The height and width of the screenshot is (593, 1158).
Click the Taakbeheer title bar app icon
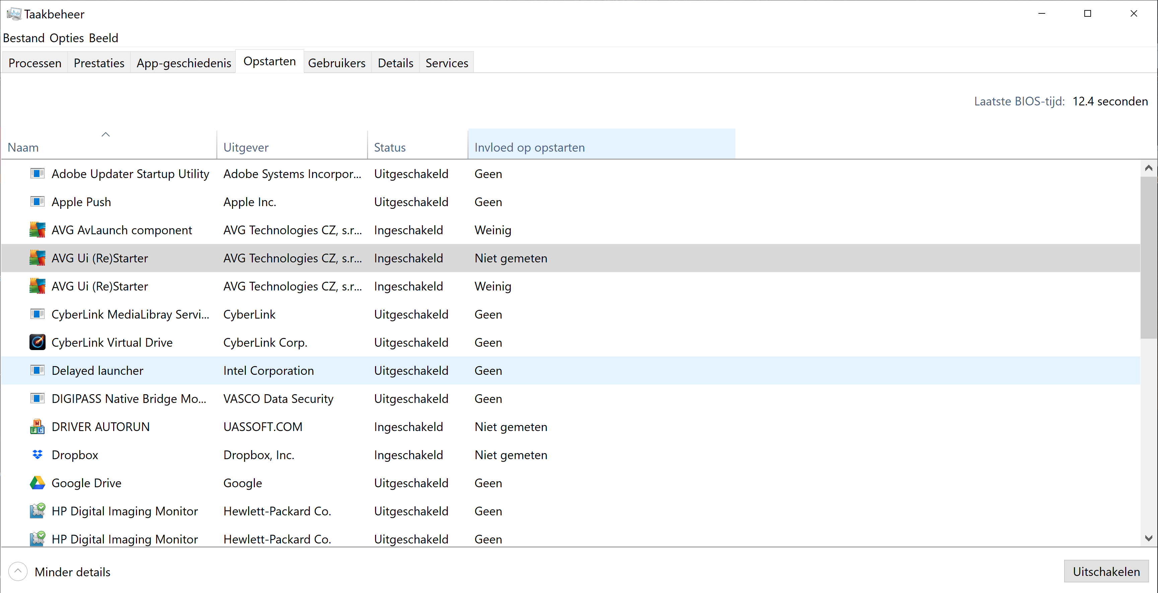click(x=13, y=14)
